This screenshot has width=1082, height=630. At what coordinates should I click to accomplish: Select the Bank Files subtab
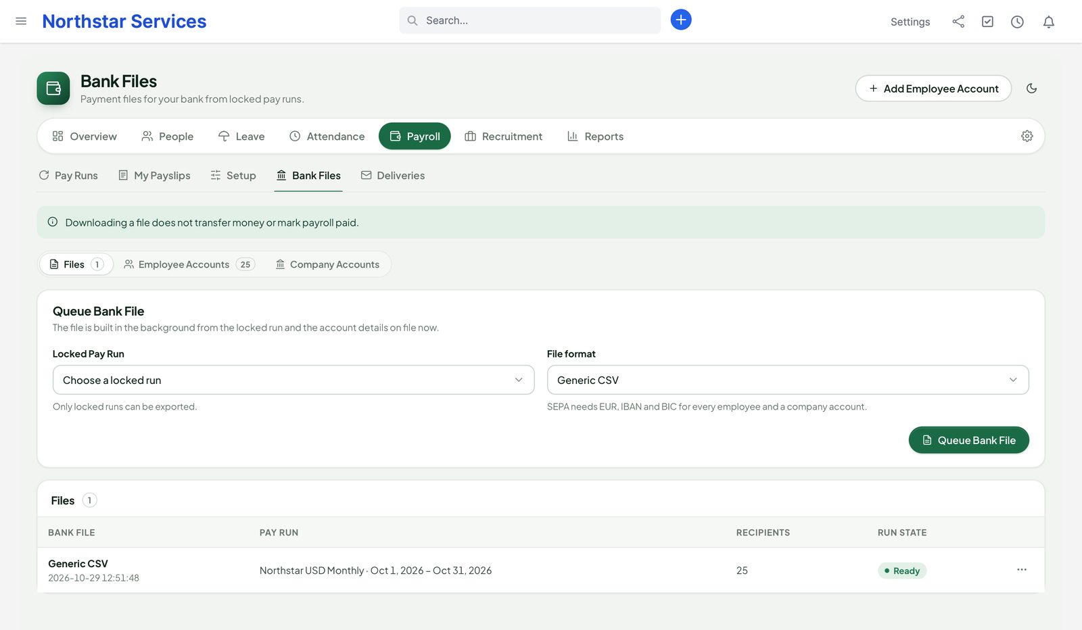pos(308,175)
